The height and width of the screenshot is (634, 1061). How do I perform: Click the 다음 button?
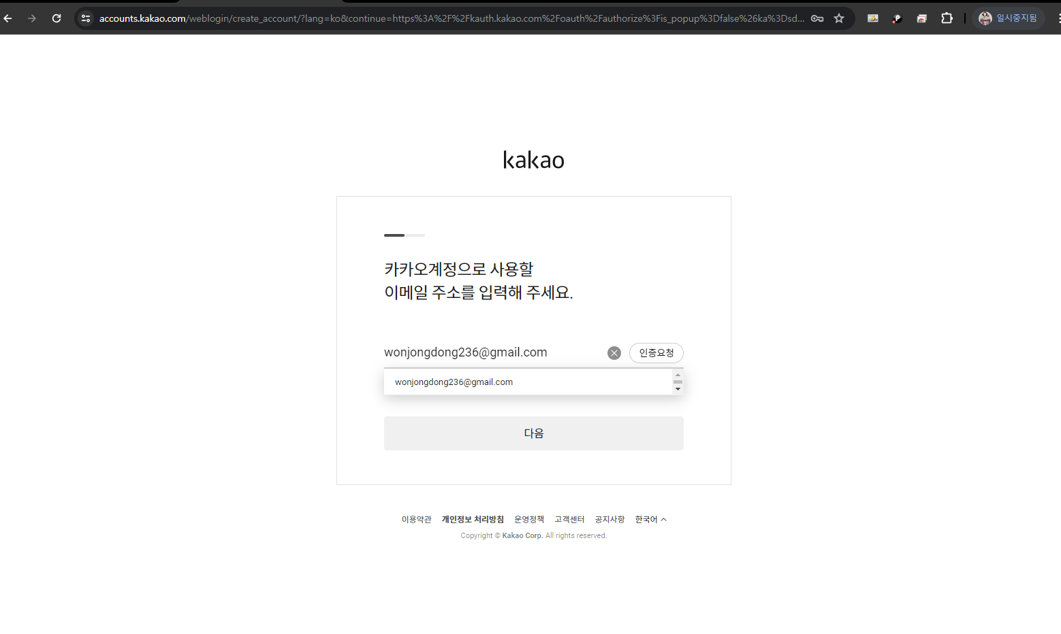[534, 433]
